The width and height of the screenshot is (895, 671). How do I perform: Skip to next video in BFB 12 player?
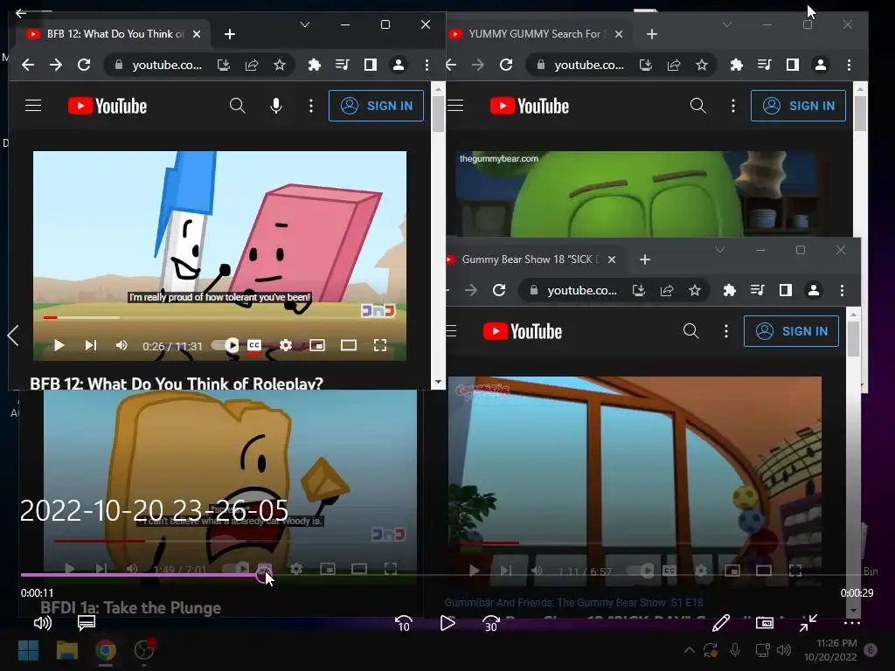[x=90, y=345]
